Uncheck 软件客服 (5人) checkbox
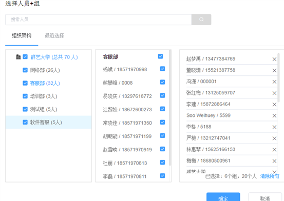 (25, 122)
